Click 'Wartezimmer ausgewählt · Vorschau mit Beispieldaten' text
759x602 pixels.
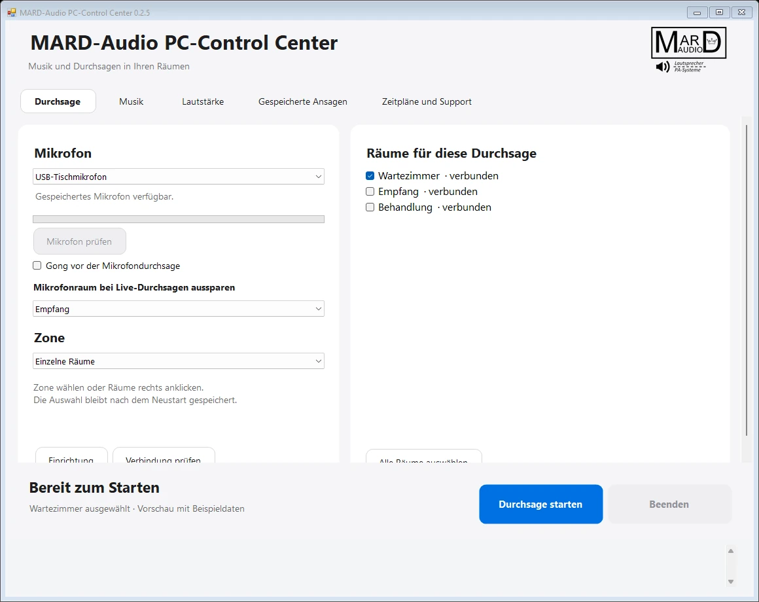[x=137, y=508]
